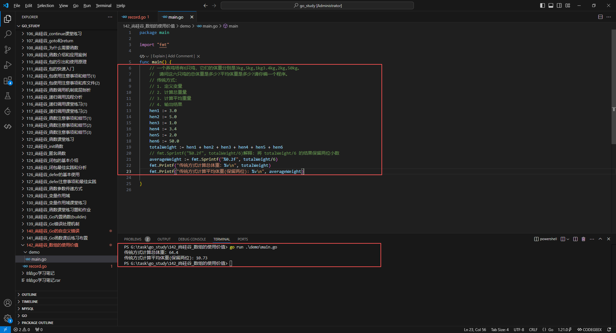The width and height of the screenshot is (616, 333).
Task: Click the Add Comment code lens link
Action: pyautogui.click(x=180, y=56)
